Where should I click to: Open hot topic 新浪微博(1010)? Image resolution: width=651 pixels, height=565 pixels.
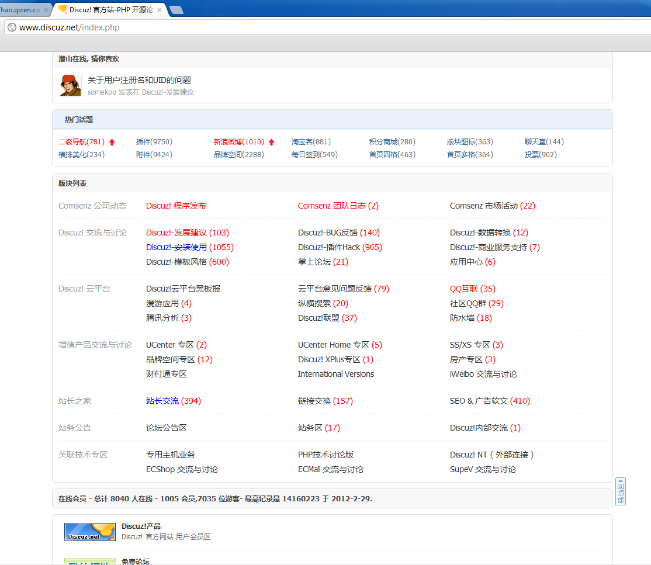(239, 142)
